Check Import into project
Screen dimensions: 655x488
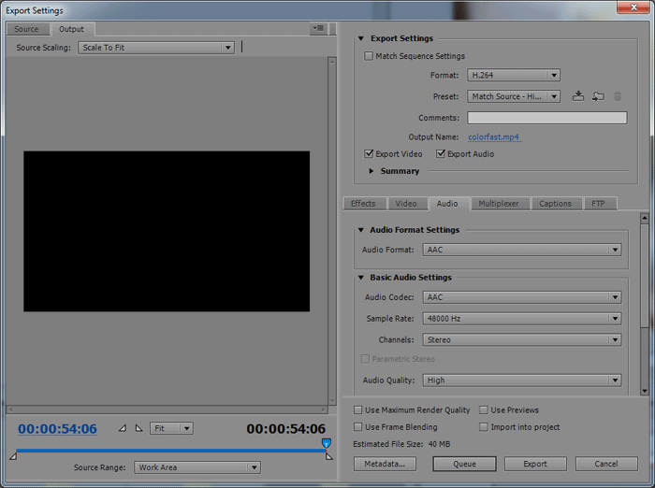coord(484,427)
